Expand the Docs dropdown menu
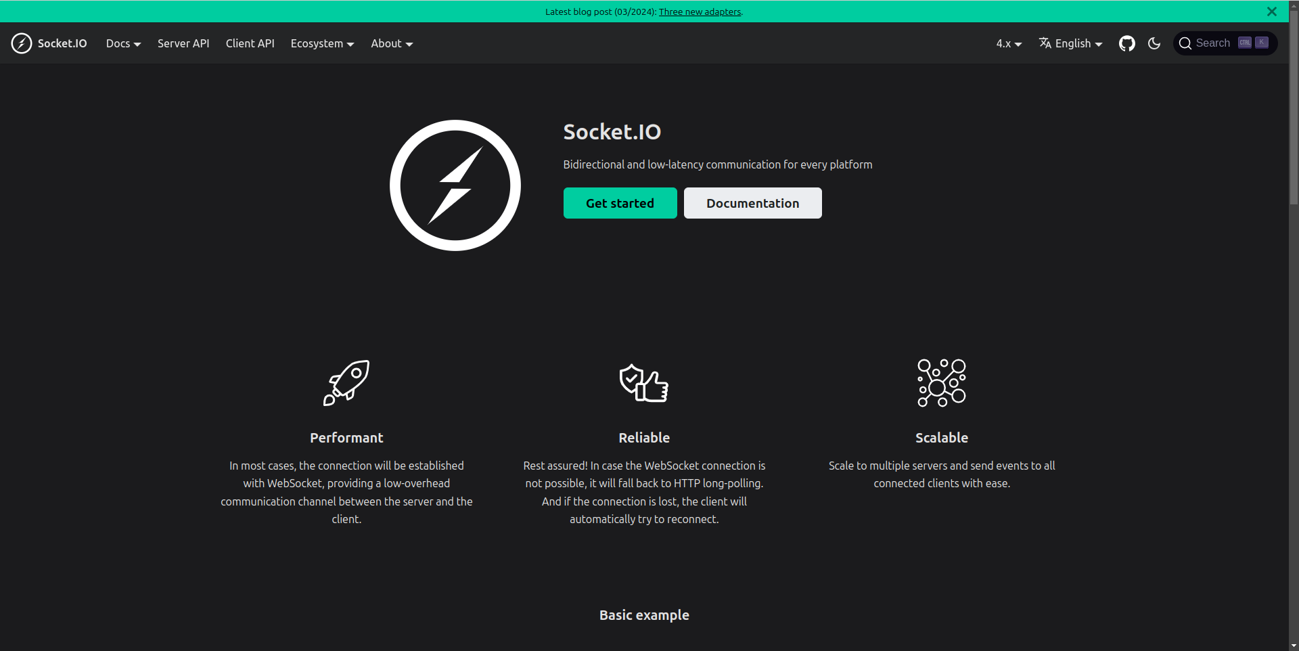The height and width of the screenshot is (651, 1299). 123,43
